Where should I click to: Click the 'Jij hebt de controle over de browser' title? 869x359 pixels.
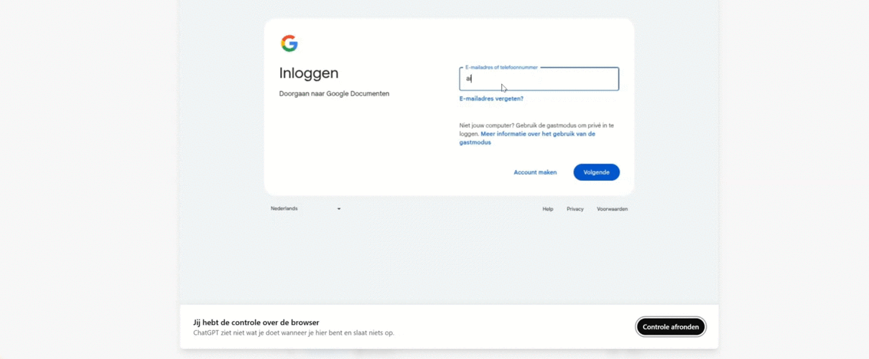pos(256,322)
